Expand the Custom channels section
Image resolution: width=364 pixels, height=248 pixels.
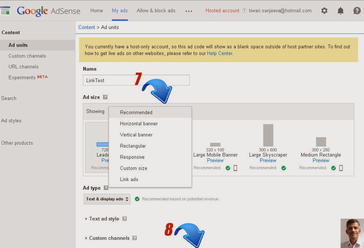point(107,238)
